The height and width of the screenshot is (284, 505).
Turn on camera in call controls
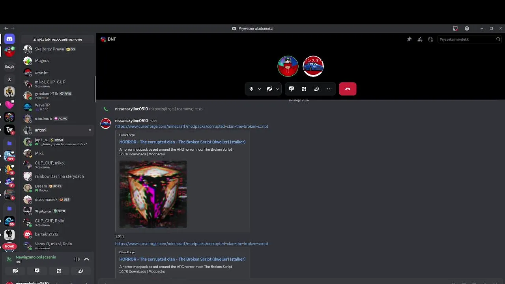click(x=269, y=89)
